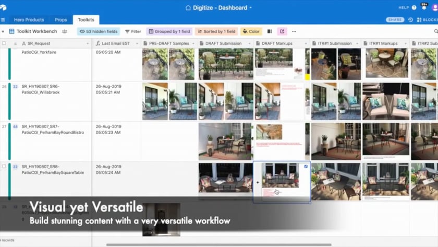This screenshot has width=438, height=247.
Task: Click the Share button
Action: point(395,20)
